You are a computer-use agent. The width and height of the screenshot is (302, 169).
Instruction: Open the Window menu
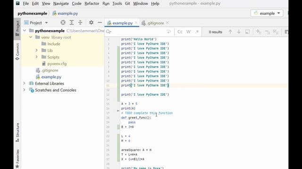141,3
